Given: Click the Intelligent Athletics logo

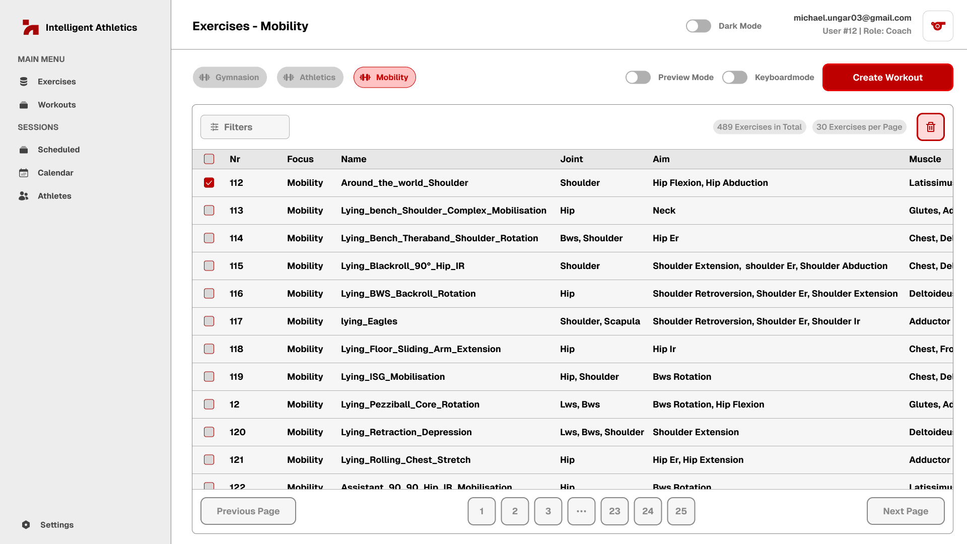Looking at the screenshot, I should (31, 27).
